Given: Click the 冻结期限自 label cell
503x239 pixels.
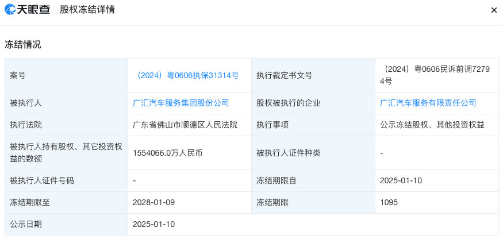Looking at the screenshot, I should tap(313, 180).
